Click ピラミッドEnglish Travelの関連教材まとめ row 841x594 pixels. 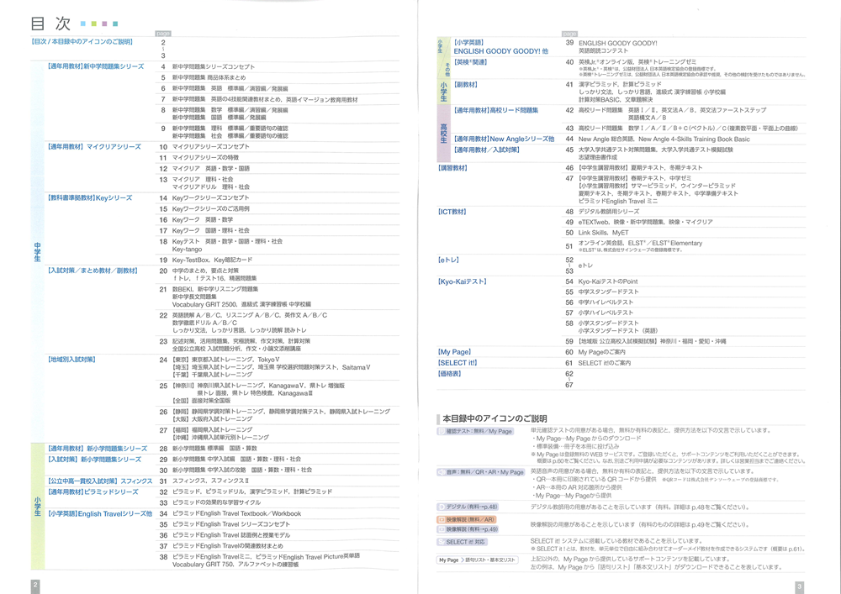point(227,546)
